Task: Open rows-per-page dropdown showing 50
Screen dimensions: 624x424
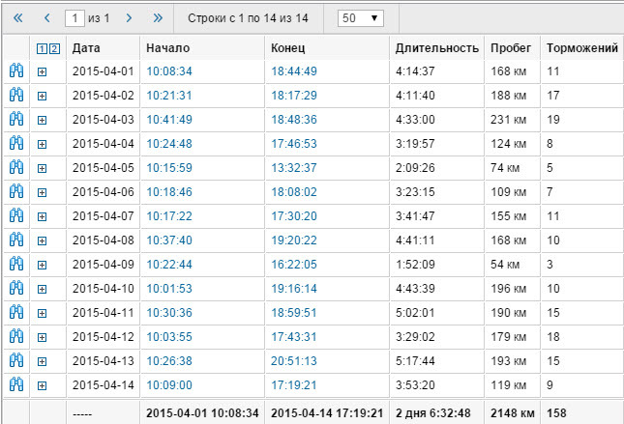Action: [360, 18]
